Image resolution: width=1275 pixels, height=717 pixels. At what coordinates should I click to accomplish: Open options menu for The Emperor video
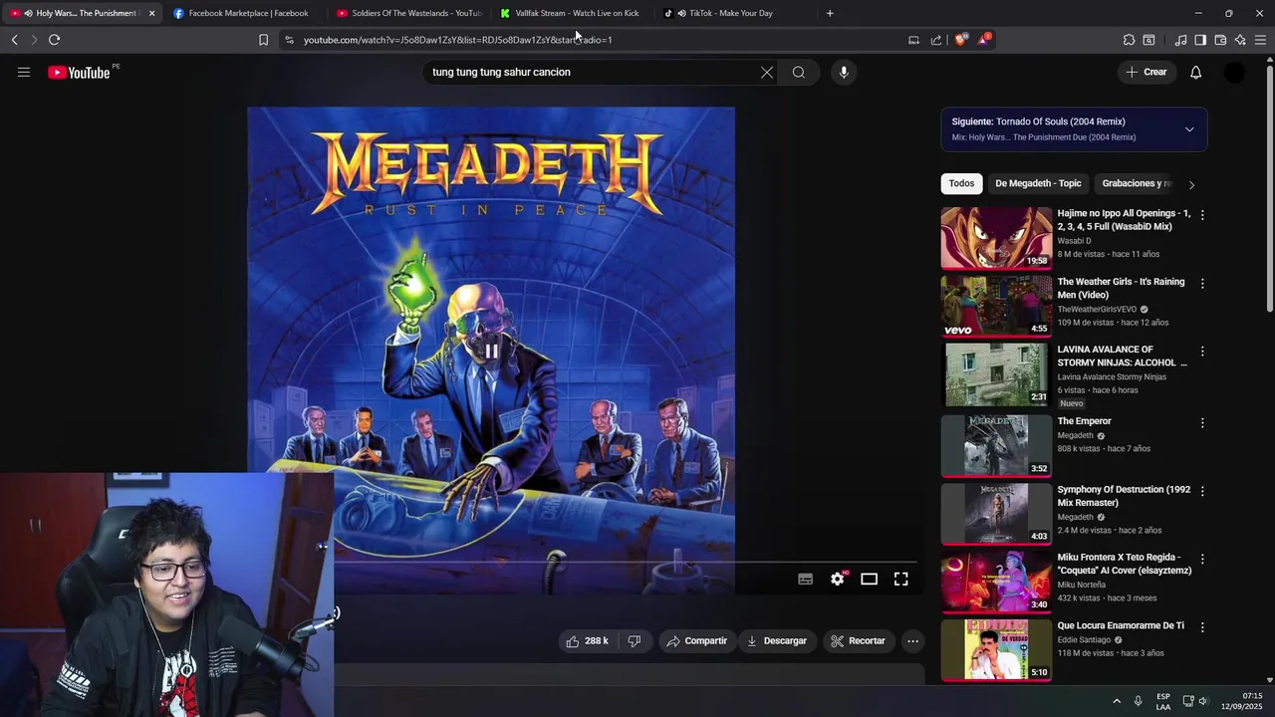click(x=1202, y=423)
